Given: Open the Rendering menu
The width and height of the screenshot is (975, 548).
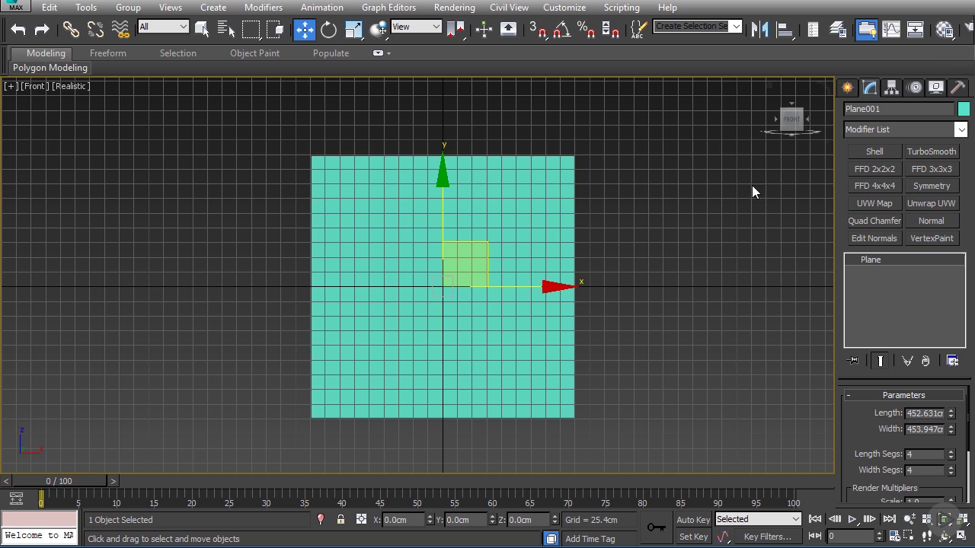Looking at the screenshot, I should point(454,8).
